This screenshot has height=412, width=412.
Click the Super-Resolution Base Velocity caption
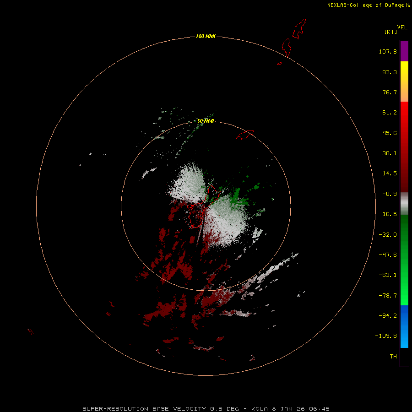click(x=206, y=409)
